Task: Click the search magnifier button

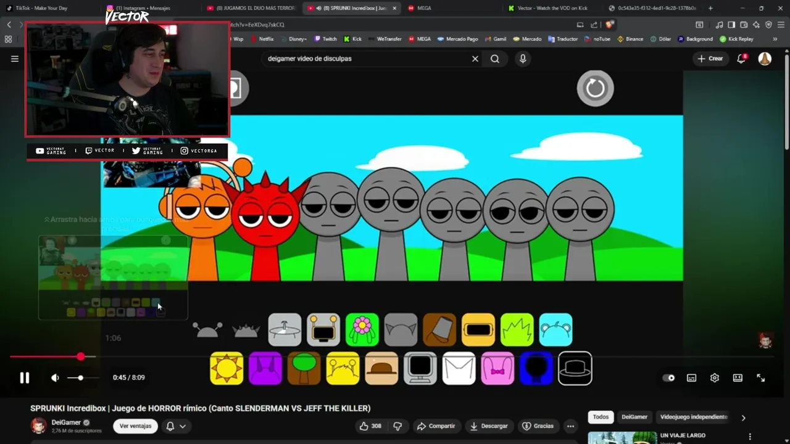Action: pos(495,59)
